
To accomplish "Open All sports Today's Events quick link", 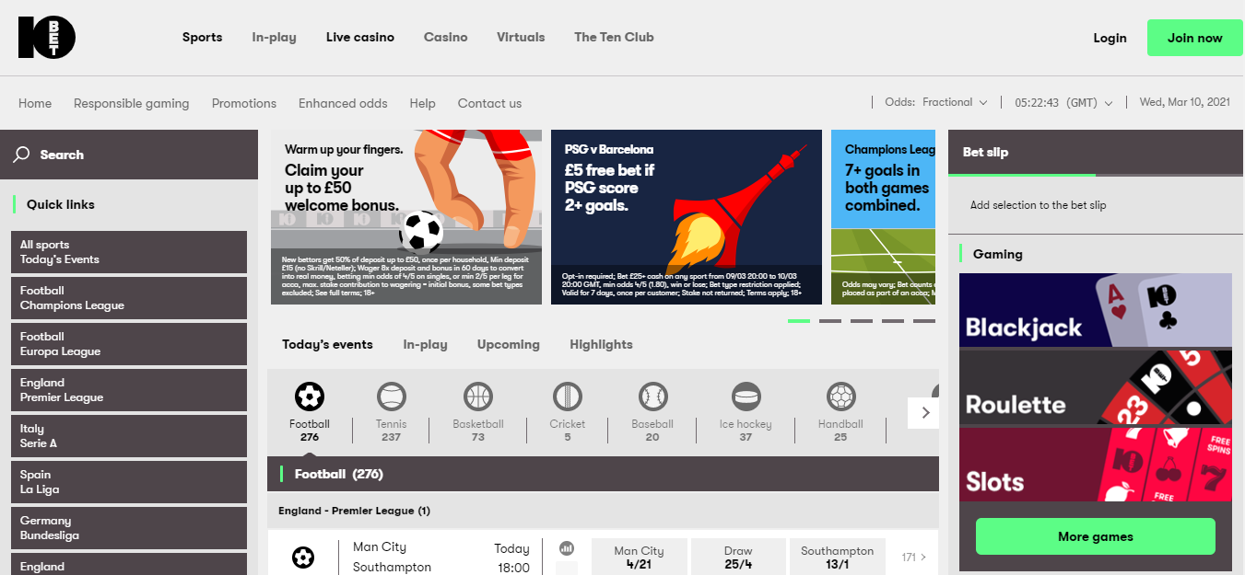I will 129,252.
